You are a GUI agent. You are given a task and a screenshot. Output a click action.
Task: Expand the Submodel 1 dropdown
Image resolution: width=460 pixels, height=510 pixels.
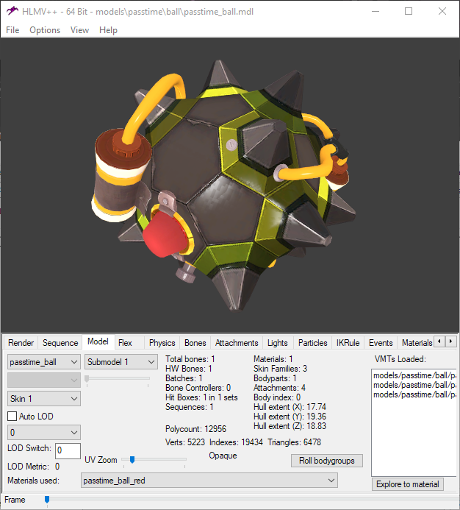click(x=121, y=361)
